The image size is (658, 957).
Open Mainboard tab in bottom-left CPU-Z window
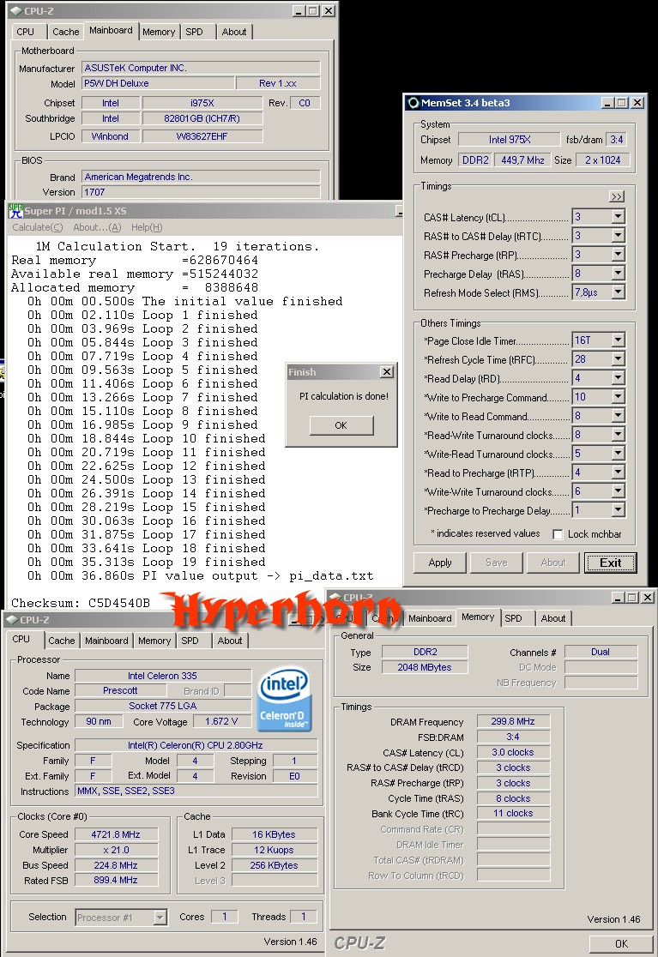tap(106, 641)
